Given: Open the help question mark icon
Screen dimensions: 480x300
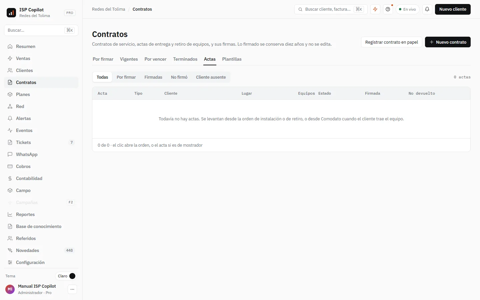Looking at the screenshot, I should (x=388, y=9).
